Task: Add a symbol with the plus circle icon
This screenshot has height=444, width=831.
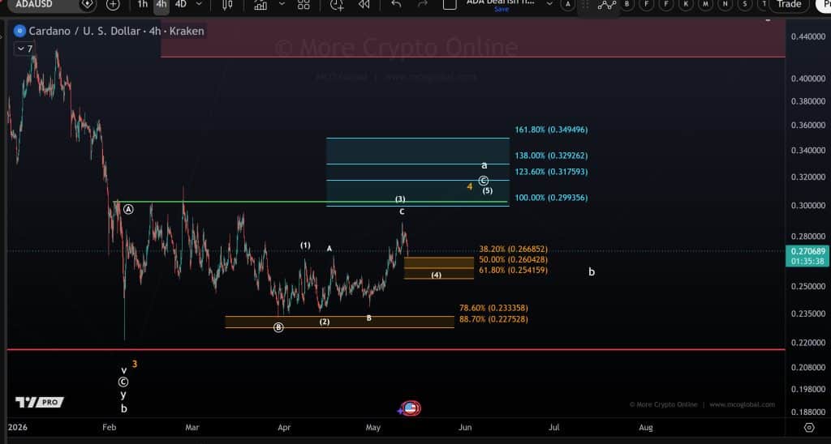Action: point(113,5)
